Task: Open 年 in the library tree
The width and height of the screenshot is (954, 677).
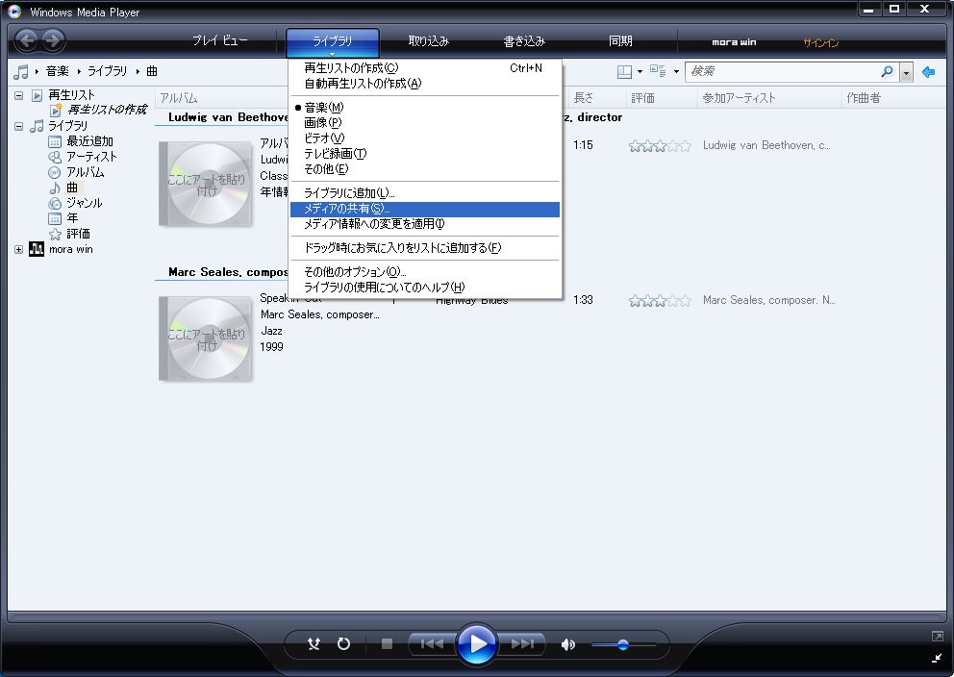Action: (x=72, y=217)
